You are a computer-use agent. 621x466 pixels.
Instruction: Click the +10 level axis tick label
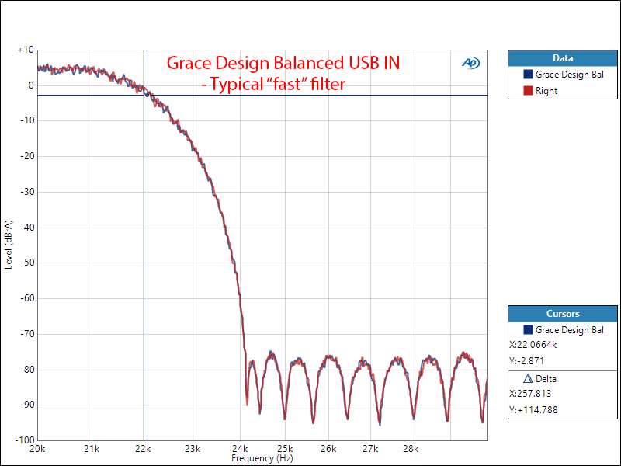pos(26,50)
